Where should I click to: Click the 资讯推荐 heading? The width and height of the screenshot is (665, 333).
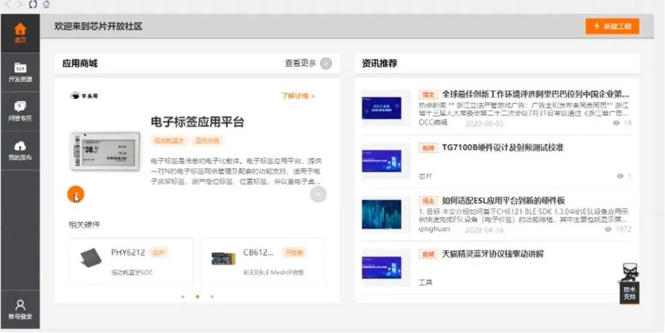[x=379, y=64]
